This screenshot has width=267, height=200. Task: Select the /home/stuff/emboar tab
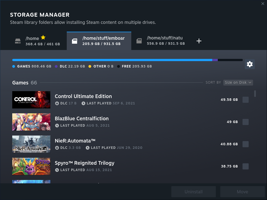(99, 41)
